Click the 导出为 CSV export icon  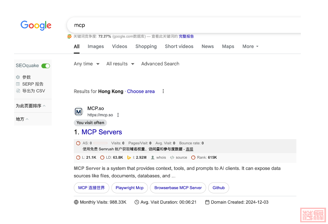18,91
